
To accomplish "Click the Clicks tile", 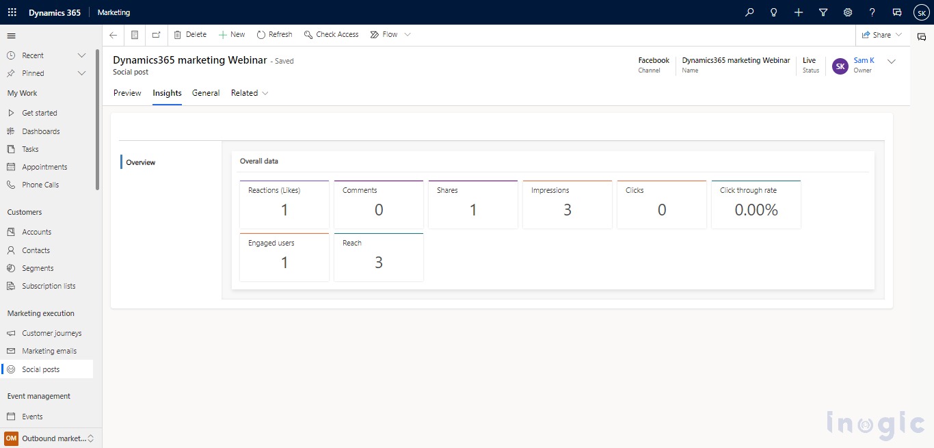I will [x=662, y=205].
